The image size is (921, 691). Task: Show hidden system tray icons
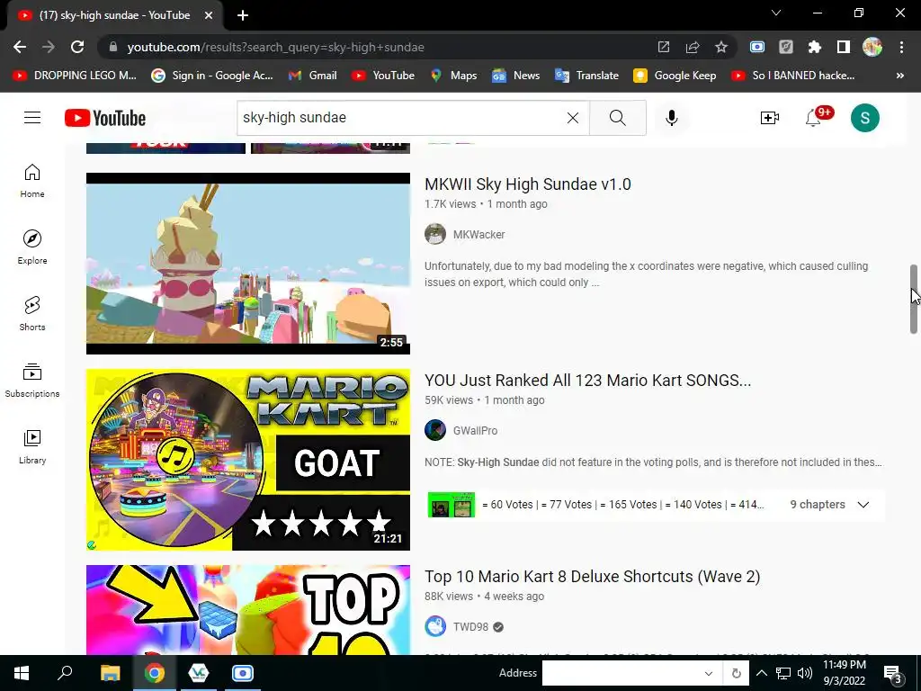761,673
